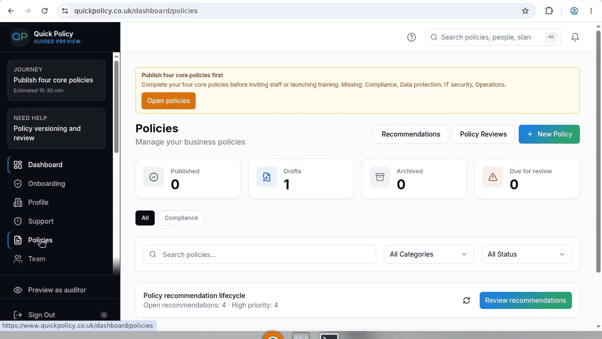Select the All filter tab
Viewport: 602px width, 339px height.
145,218
